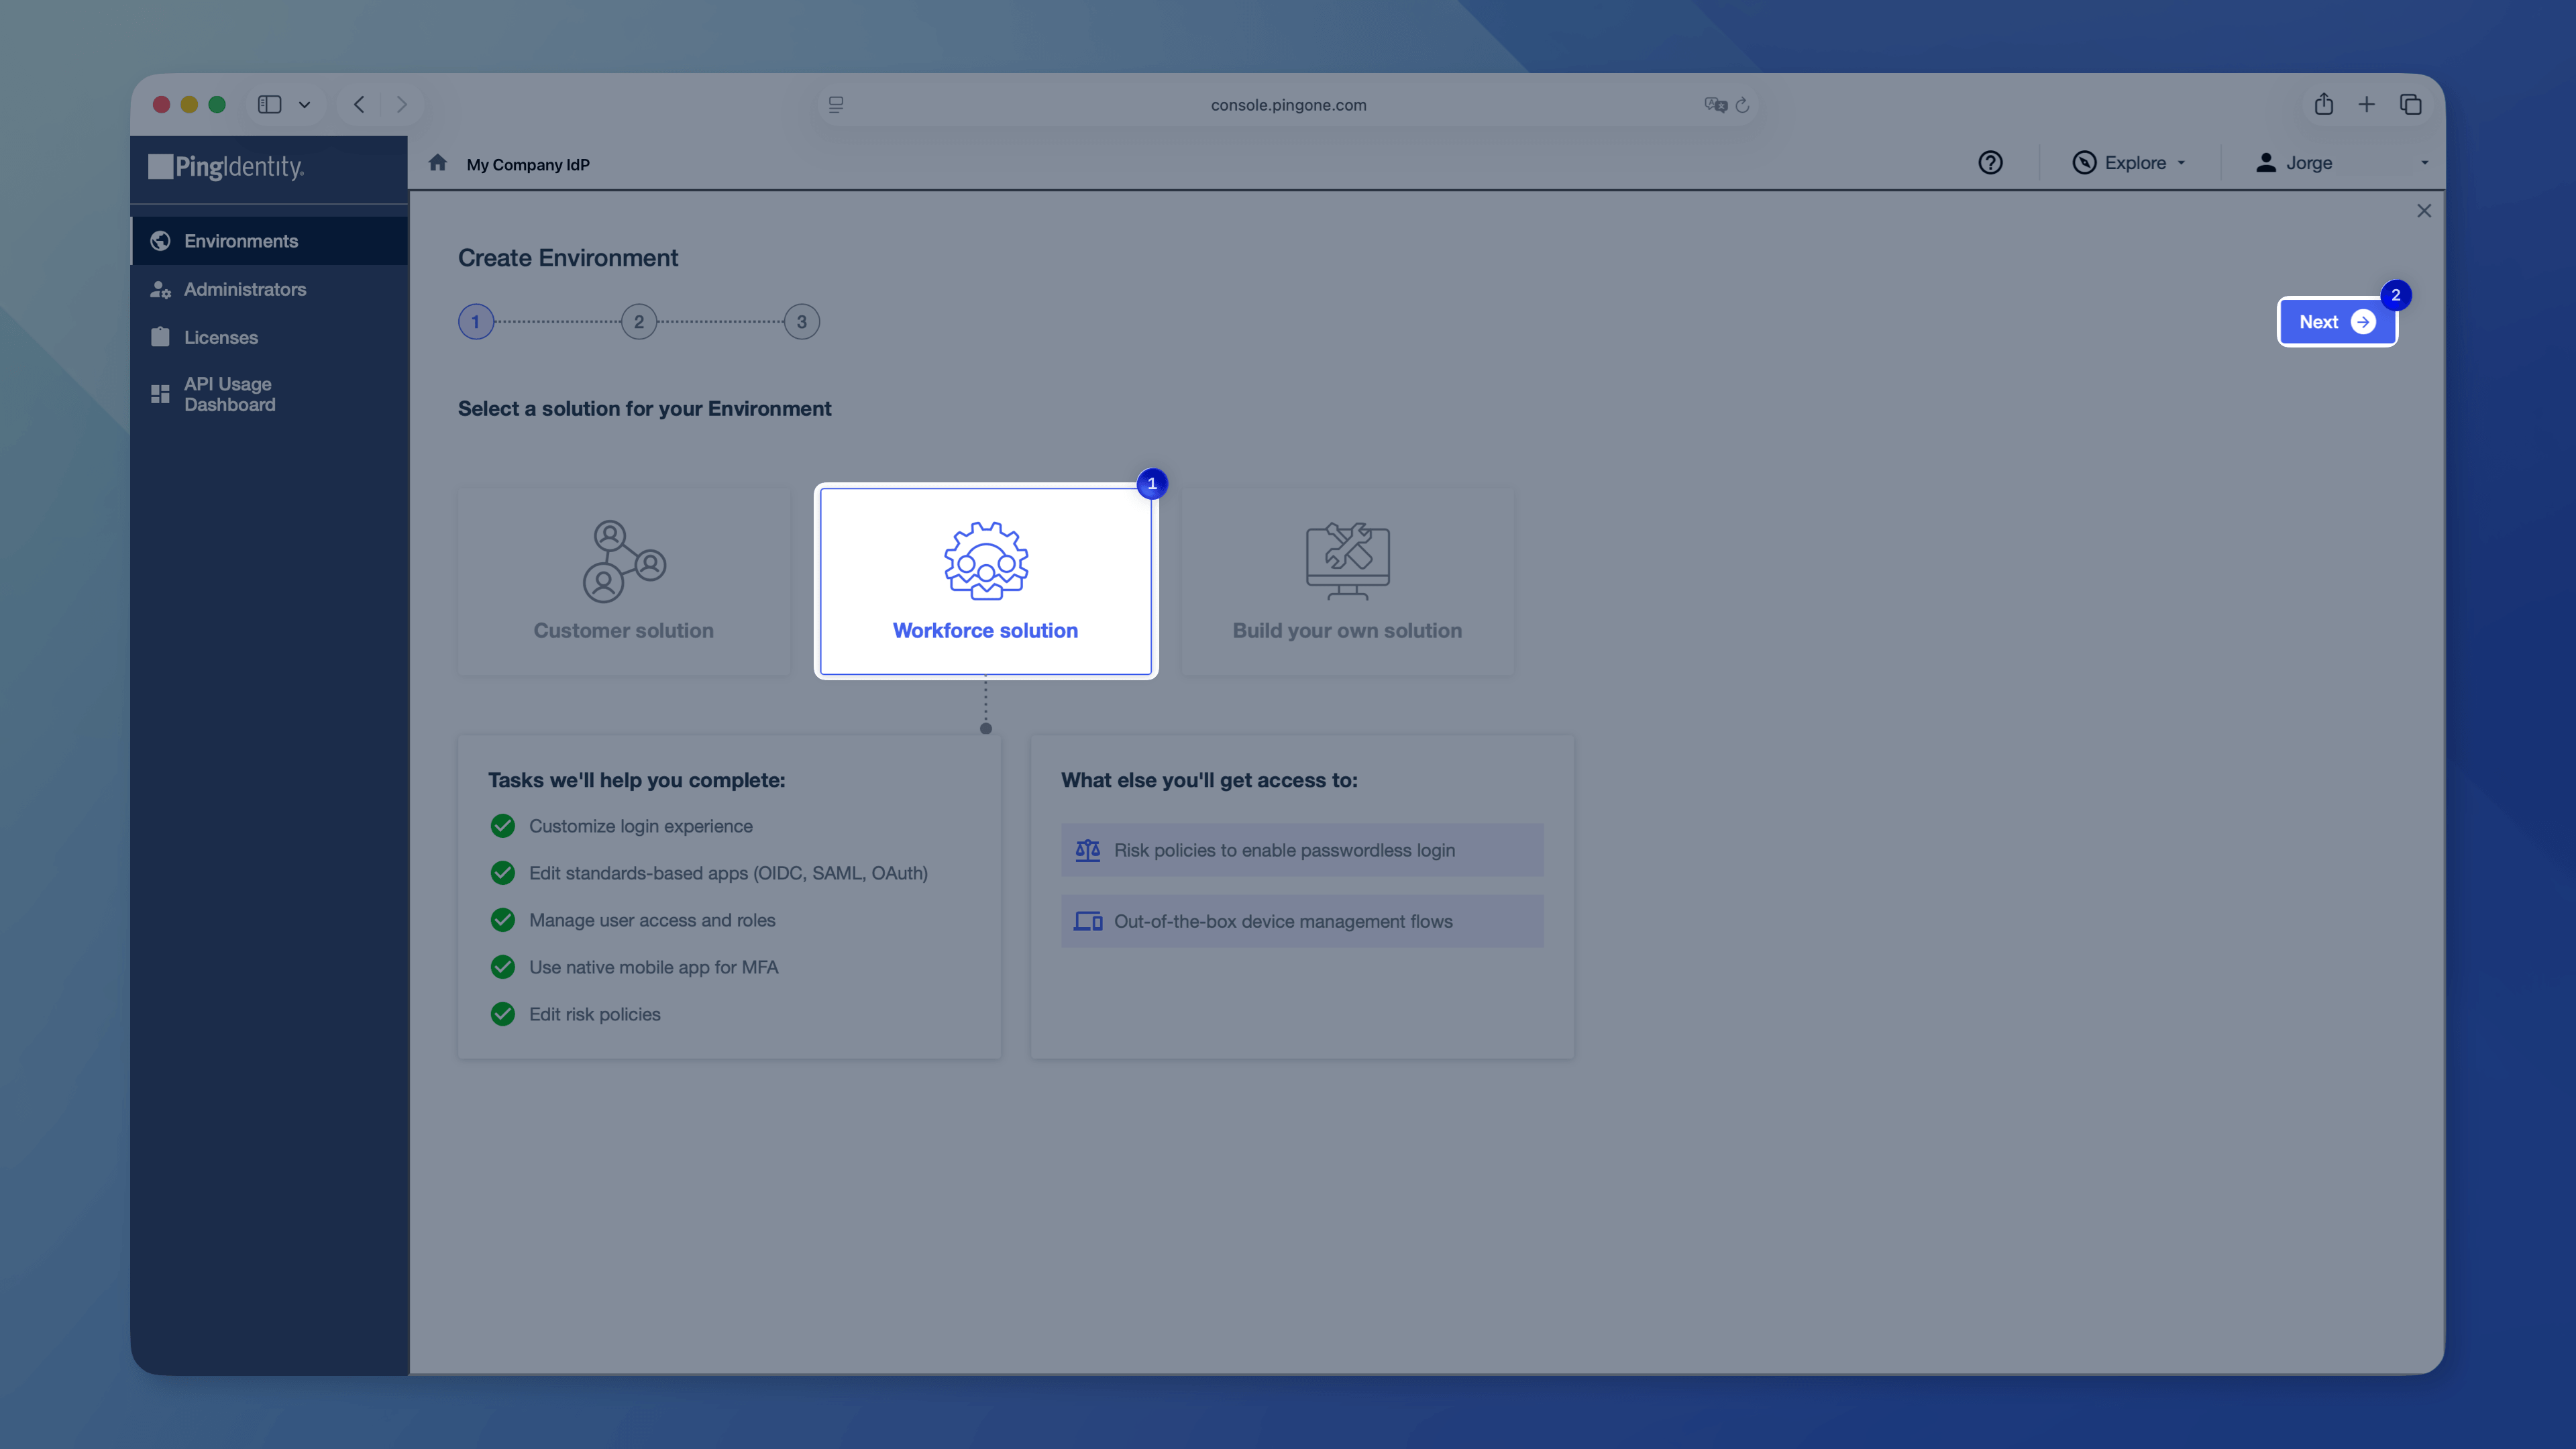Go forward in the browser
2576x1449 pixels.
401,104
